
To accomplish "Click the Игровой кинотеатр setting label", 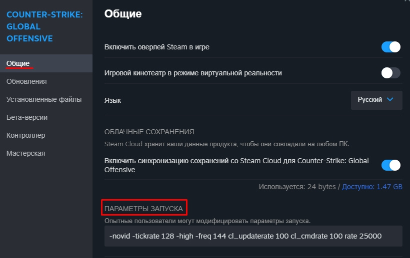I will point(193,73).
